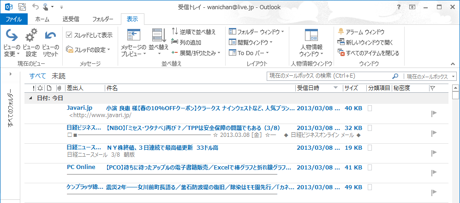460x203 pixels.
Task: Sort by importance column header icon
Action: 33,88
